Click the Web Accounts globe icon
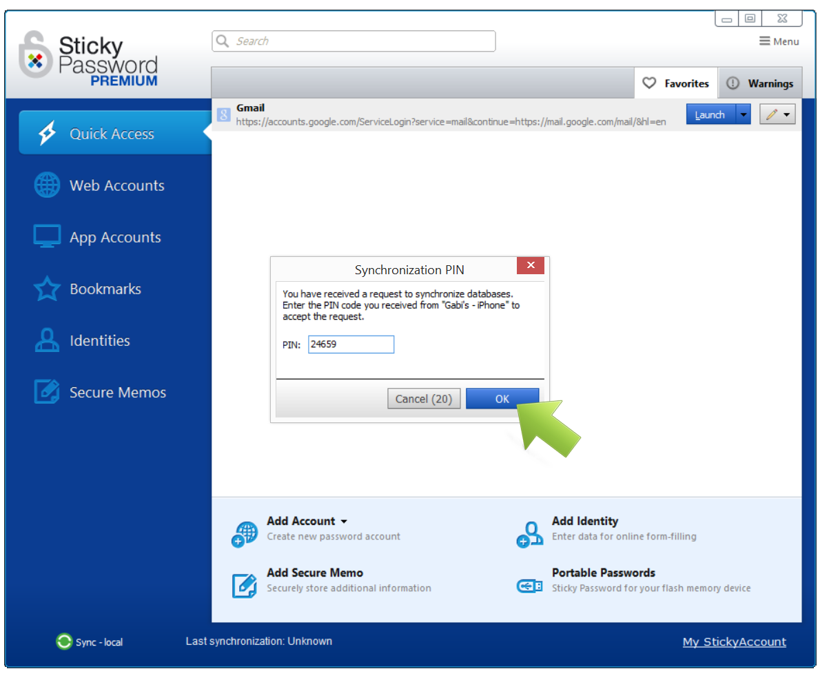 click(47, 185)
